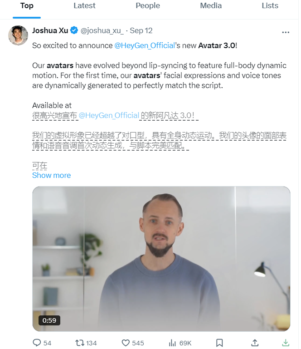Switch to the Latest tab

[x=84, y=6]
